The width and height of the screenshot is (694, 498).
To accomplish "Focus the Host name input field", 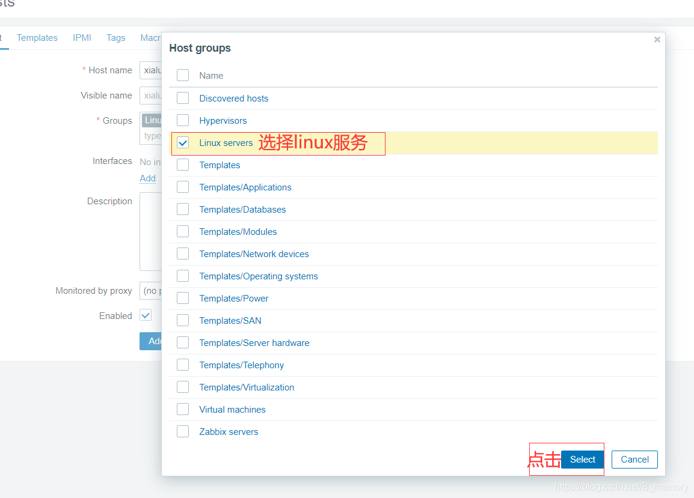I will coord(150,70).
